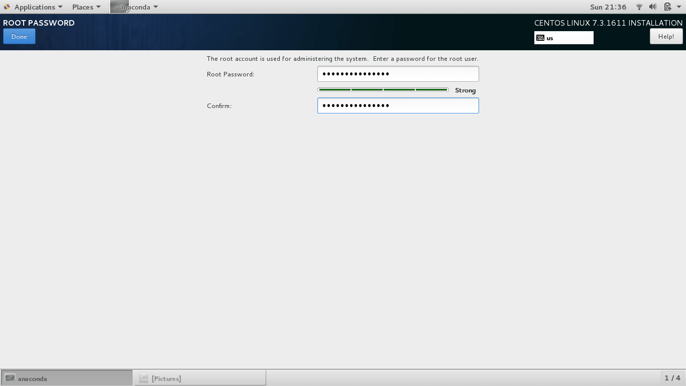
Task: Click the ROOT PASSWORD heading
Action: [x=39, y=23]
